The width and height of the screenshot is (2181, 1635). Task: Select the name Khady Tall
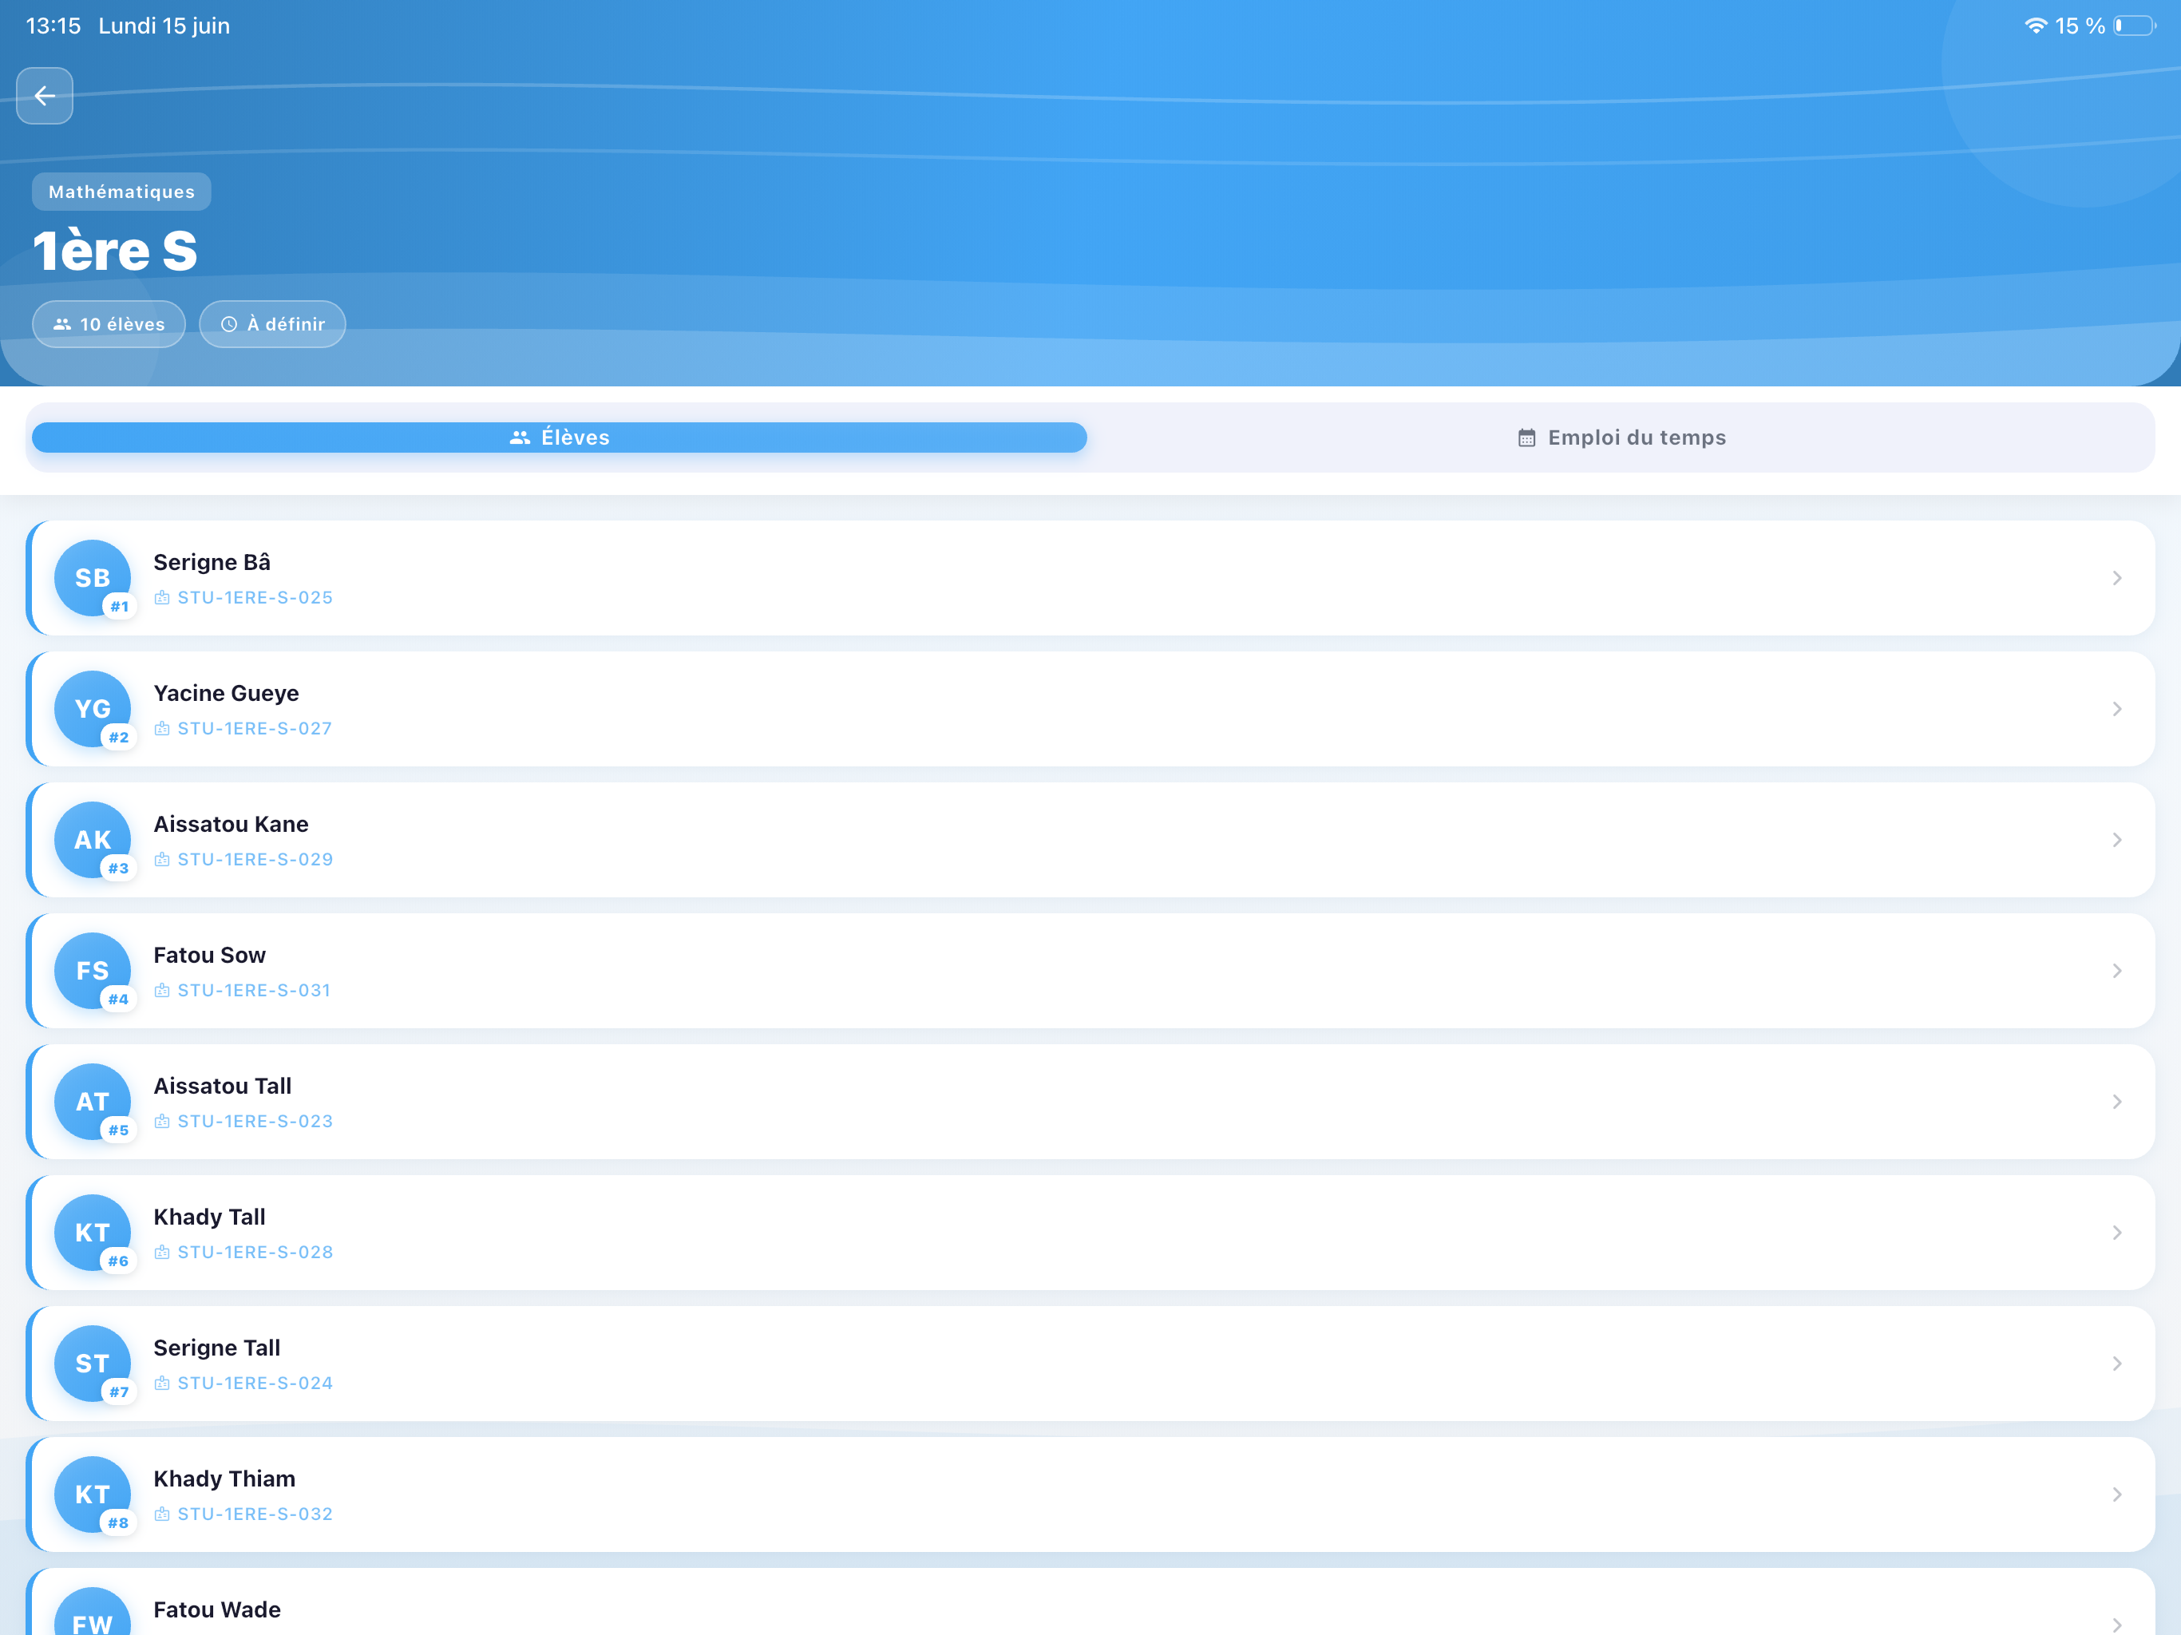point(210,1217)
